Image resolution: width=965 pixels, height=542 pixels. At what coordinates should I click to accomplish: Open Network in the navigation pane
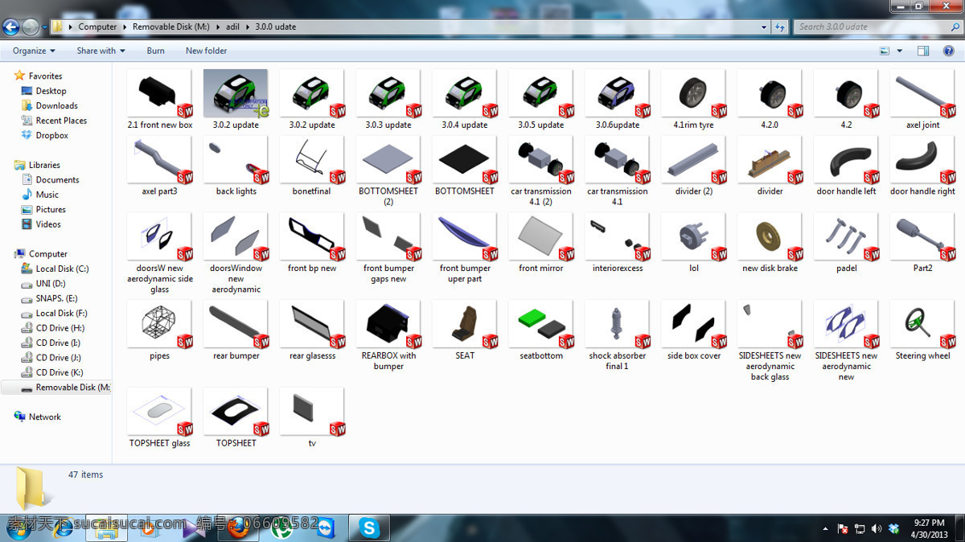(44, 417)
